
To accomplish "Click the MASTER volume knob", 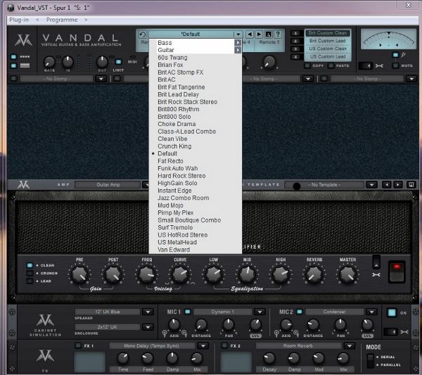I will tap(347, 274).
